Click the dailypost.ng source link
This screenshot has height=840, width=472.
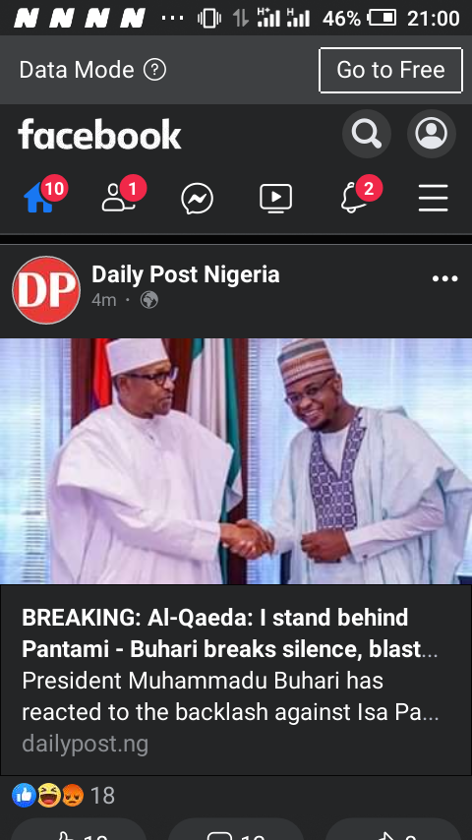pyautogui.click(x=85, y=744)
